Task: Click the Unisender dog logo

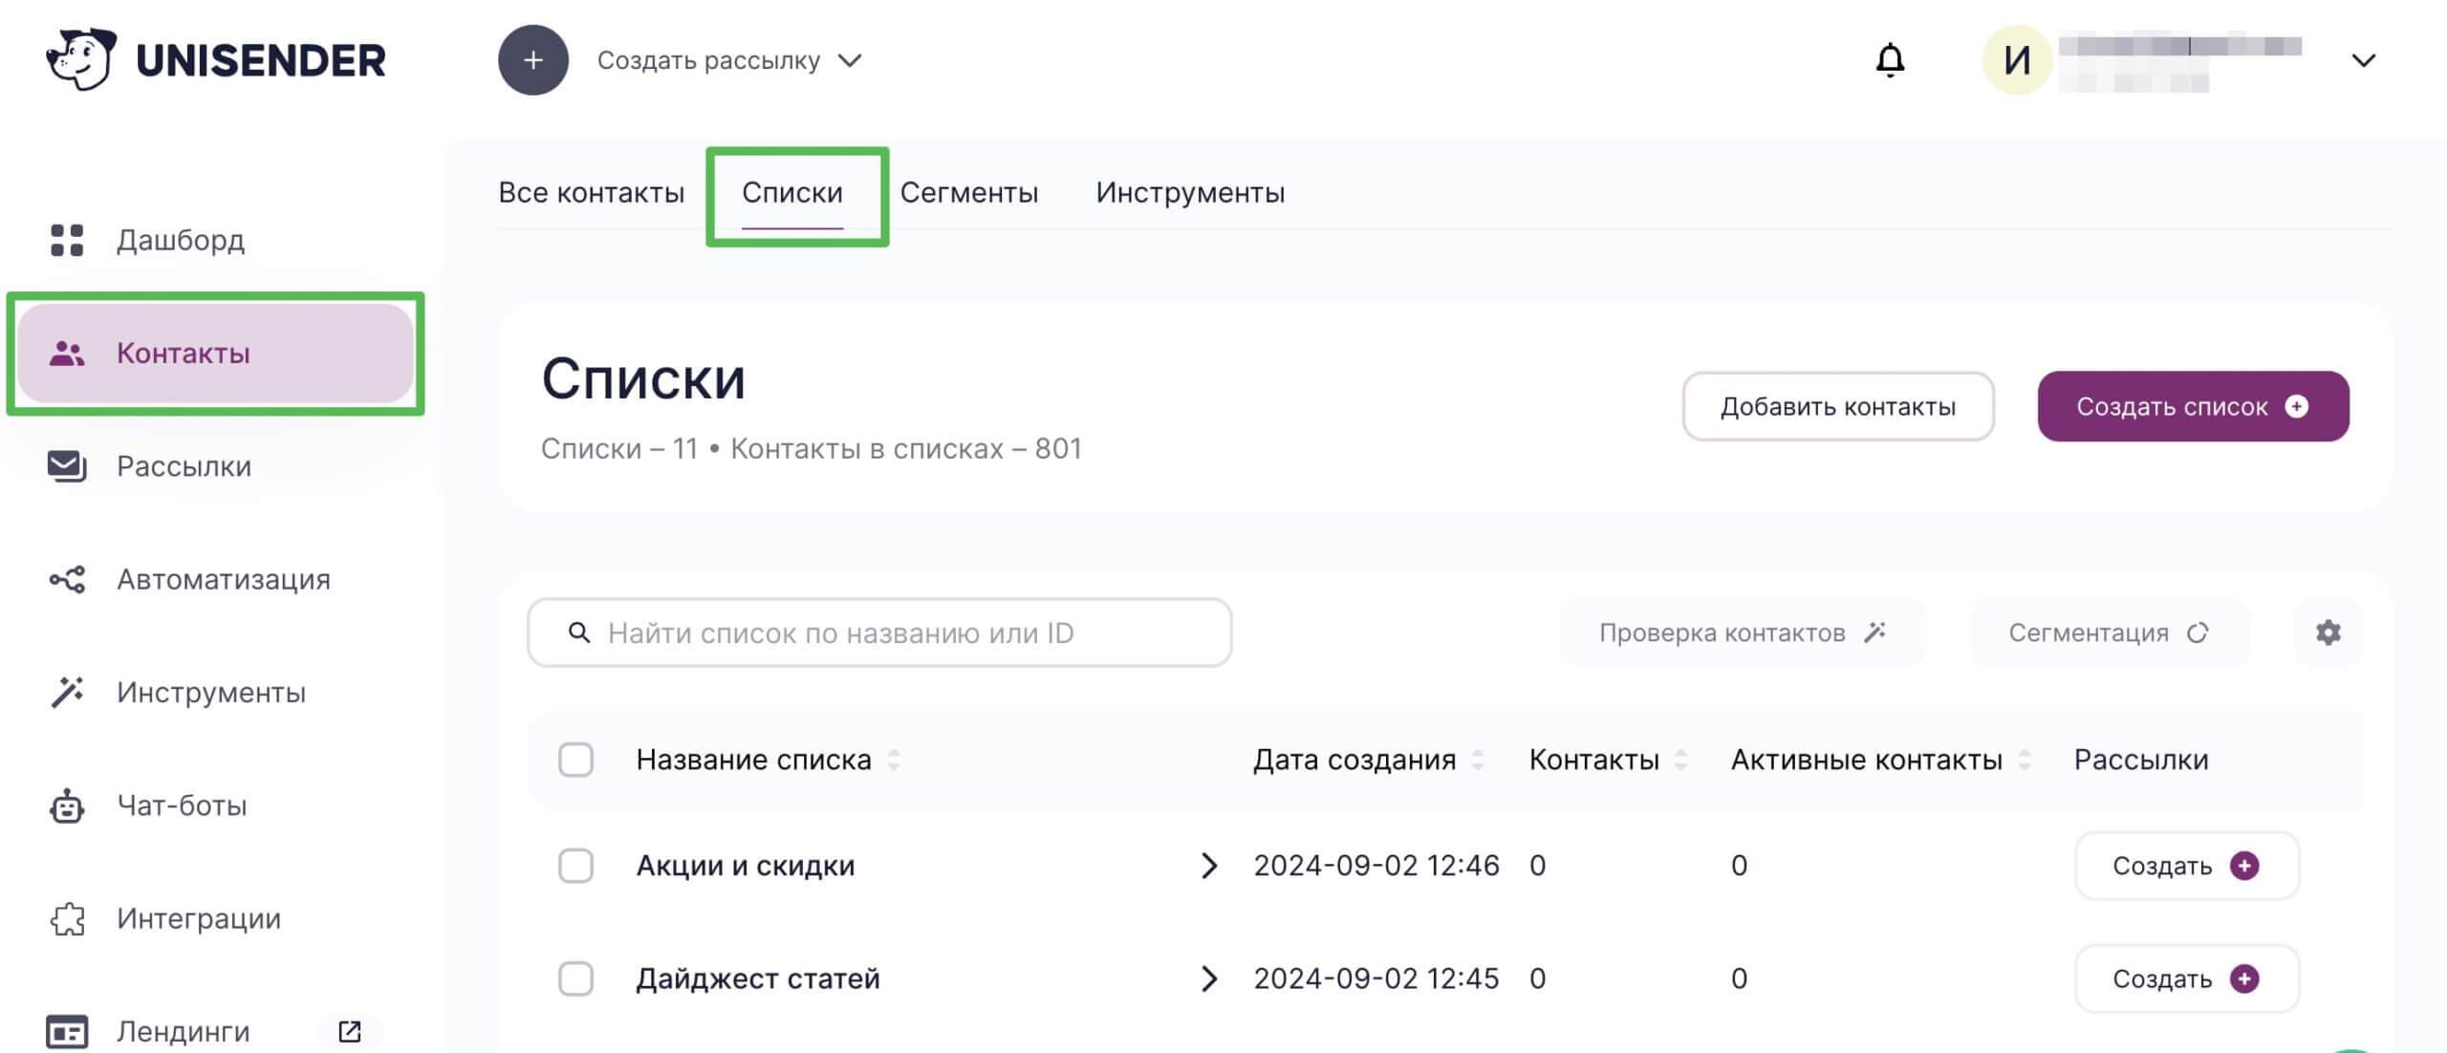Action: pyautogui.click(x=80, y=59)
